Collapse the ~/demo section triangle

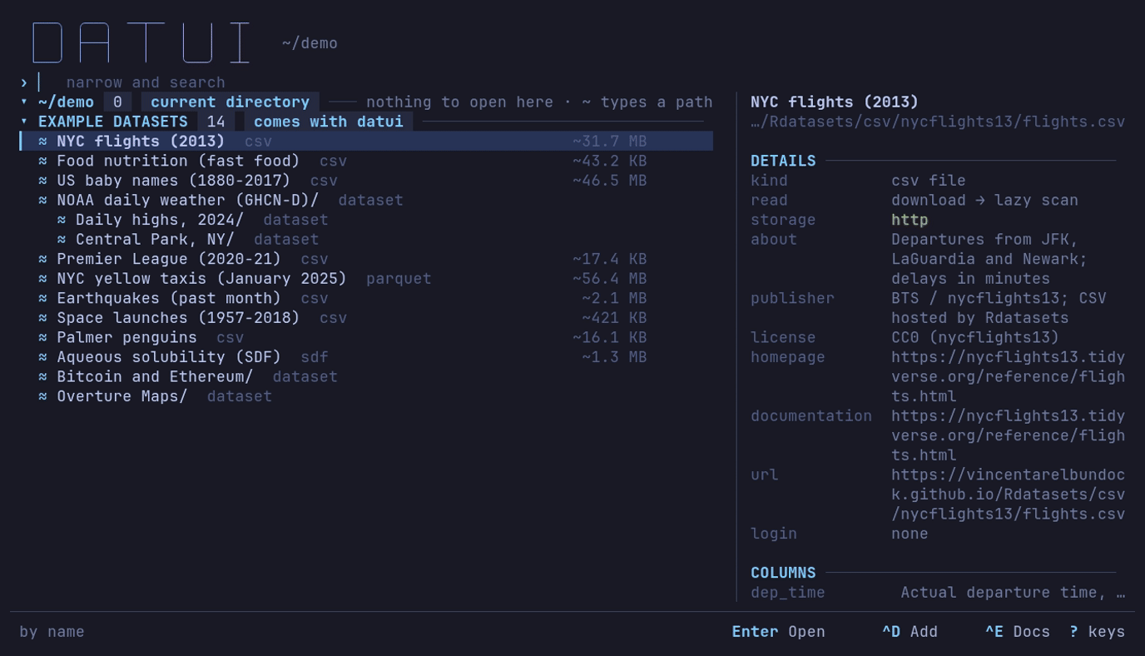click(x=24, y=102)
